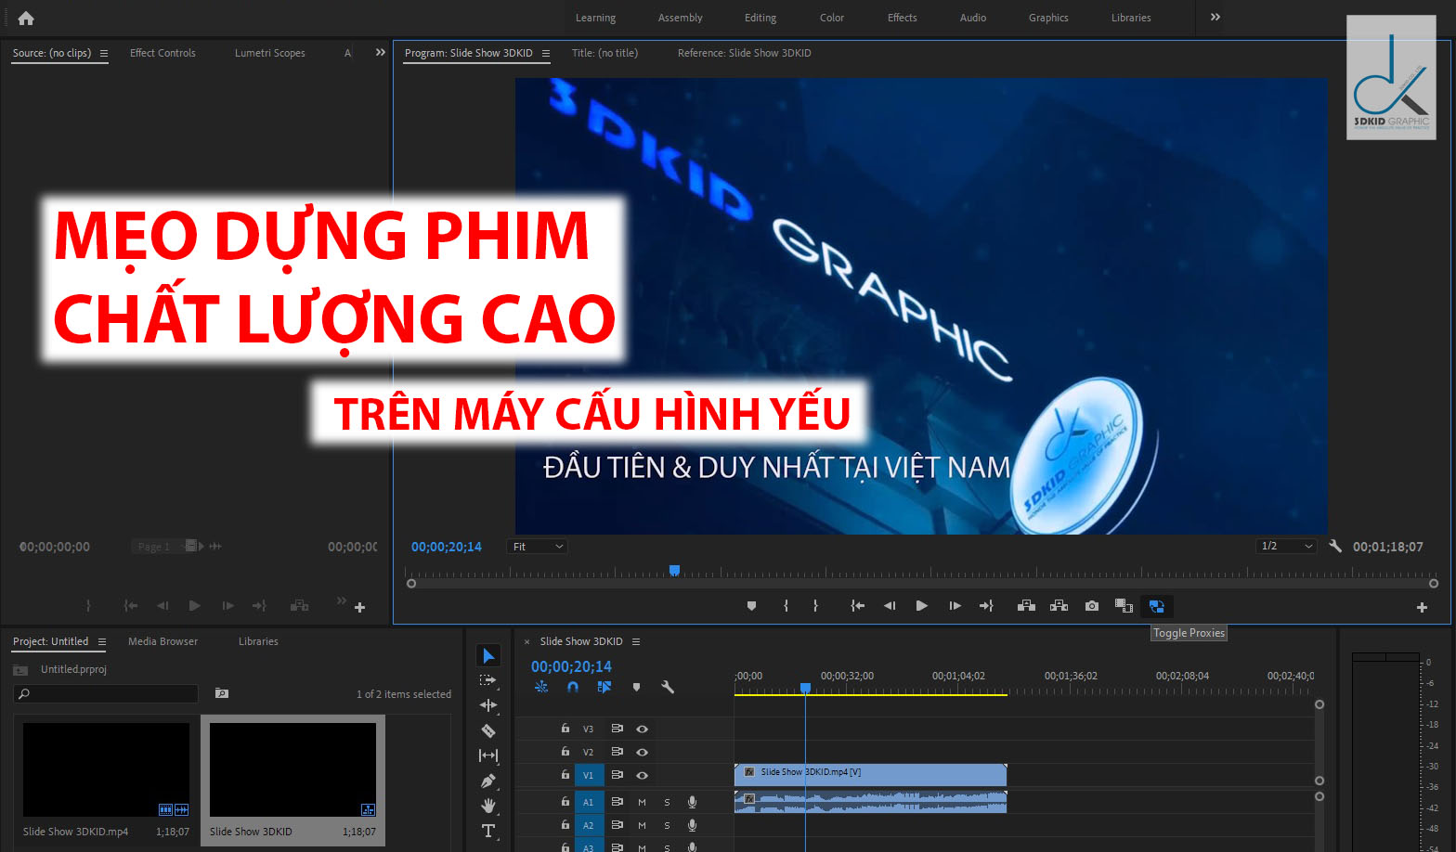Open Libraries tab in Project panel
1456x852 pixels.
point(258,641)
